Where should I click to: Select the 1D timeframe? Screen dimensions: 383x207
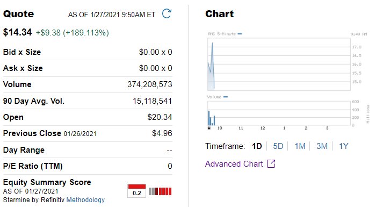click(257, 146)
